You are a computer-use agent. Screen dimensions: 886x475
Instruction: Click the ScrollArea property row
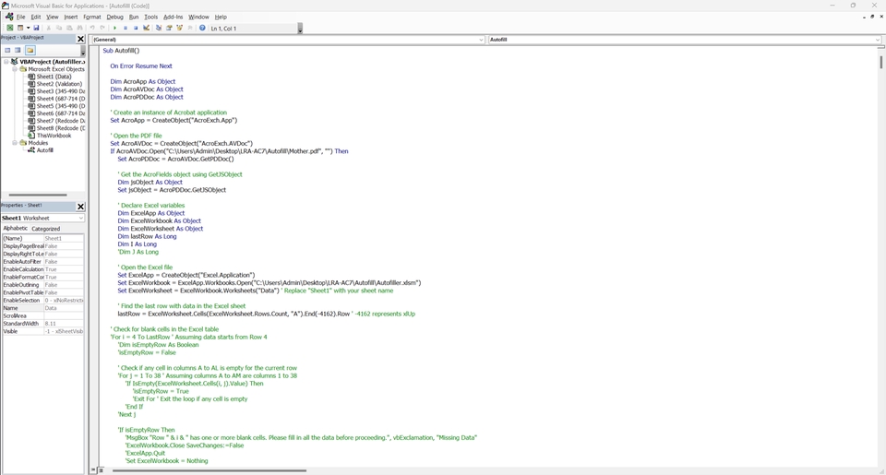point(43,315)
